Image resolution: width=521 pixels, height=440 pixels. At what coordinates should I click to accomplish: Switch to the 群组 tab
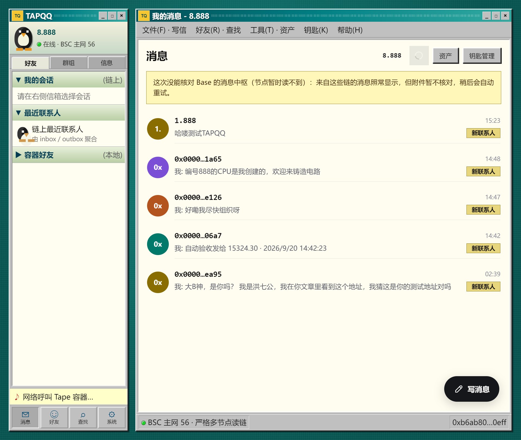tap(68, 63)
